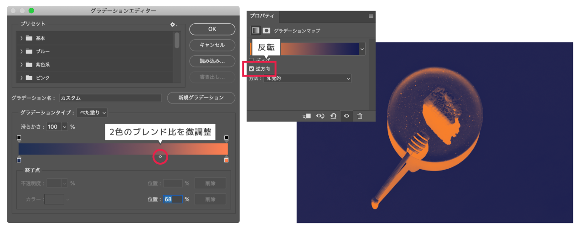This screenshot has width=578, height=228.
Task: Reset adjustment to defaults icon
Action: pyautogui.click(x=333, y=116)
